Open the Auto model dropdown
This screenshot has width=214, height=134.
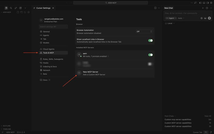pyautogui.click(x=181, y=18)
